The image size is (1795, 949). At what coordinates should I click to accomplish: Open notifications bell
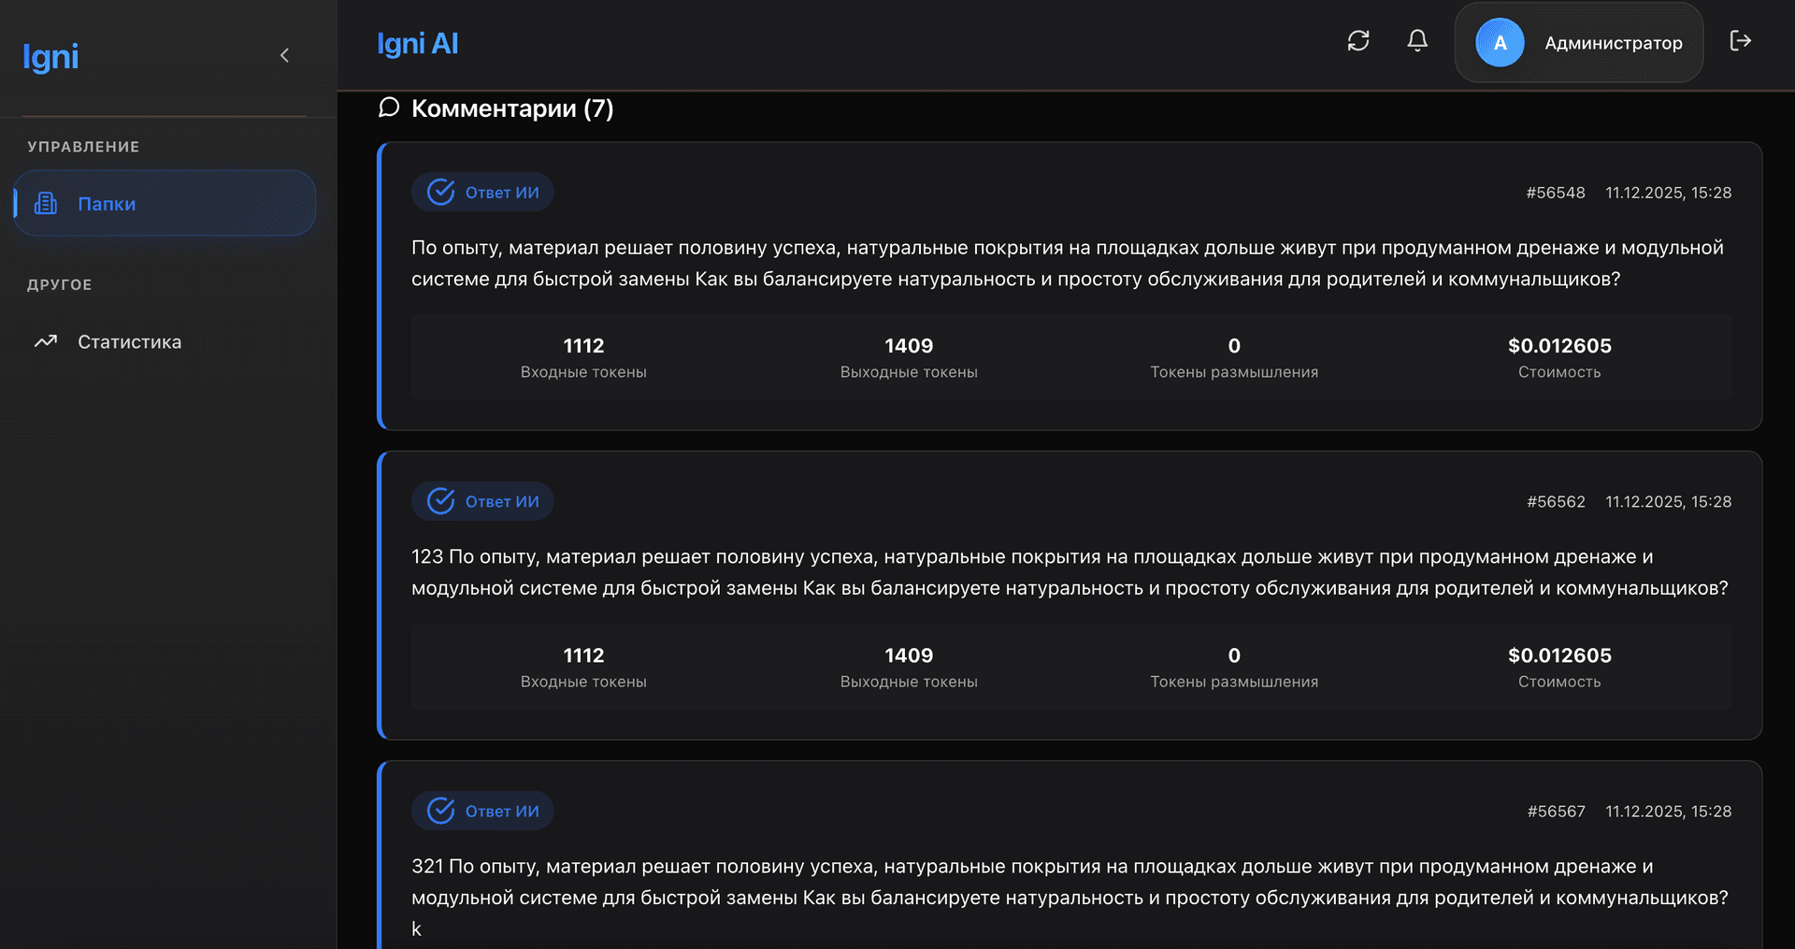tap(1417, 41)
